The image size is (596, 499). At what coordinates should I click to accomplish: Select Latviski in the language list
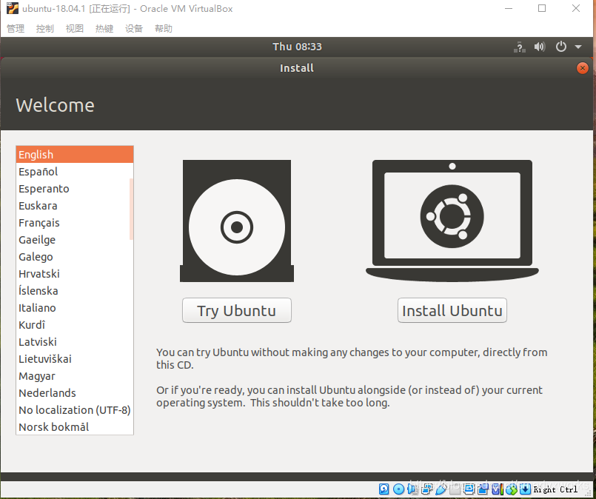coord(75,341)
